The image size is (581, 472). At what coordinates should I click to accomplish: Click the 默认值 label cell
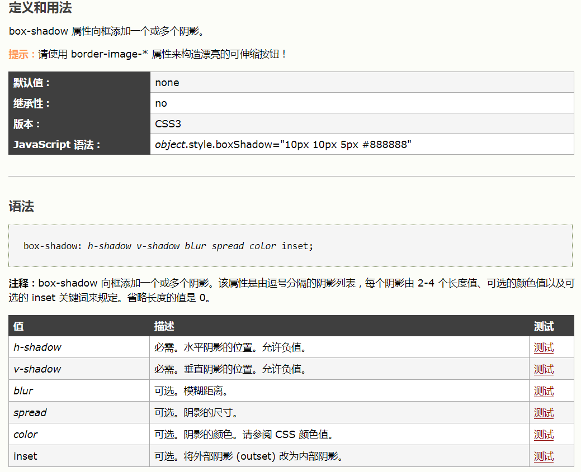point(79,82)
